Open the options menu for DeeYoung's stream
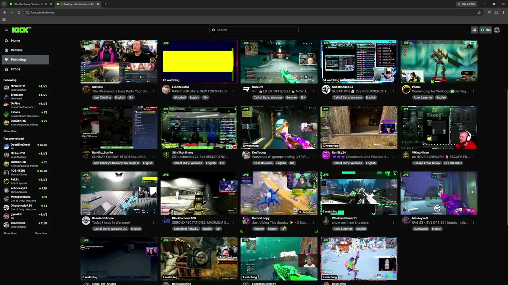The width and height of the screenshot is (508, 285). (314, 157)
